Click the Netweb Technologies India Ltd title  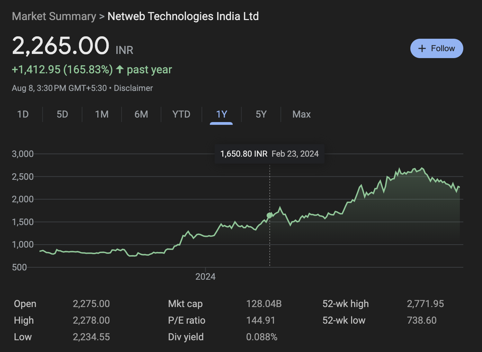(183, 16)
